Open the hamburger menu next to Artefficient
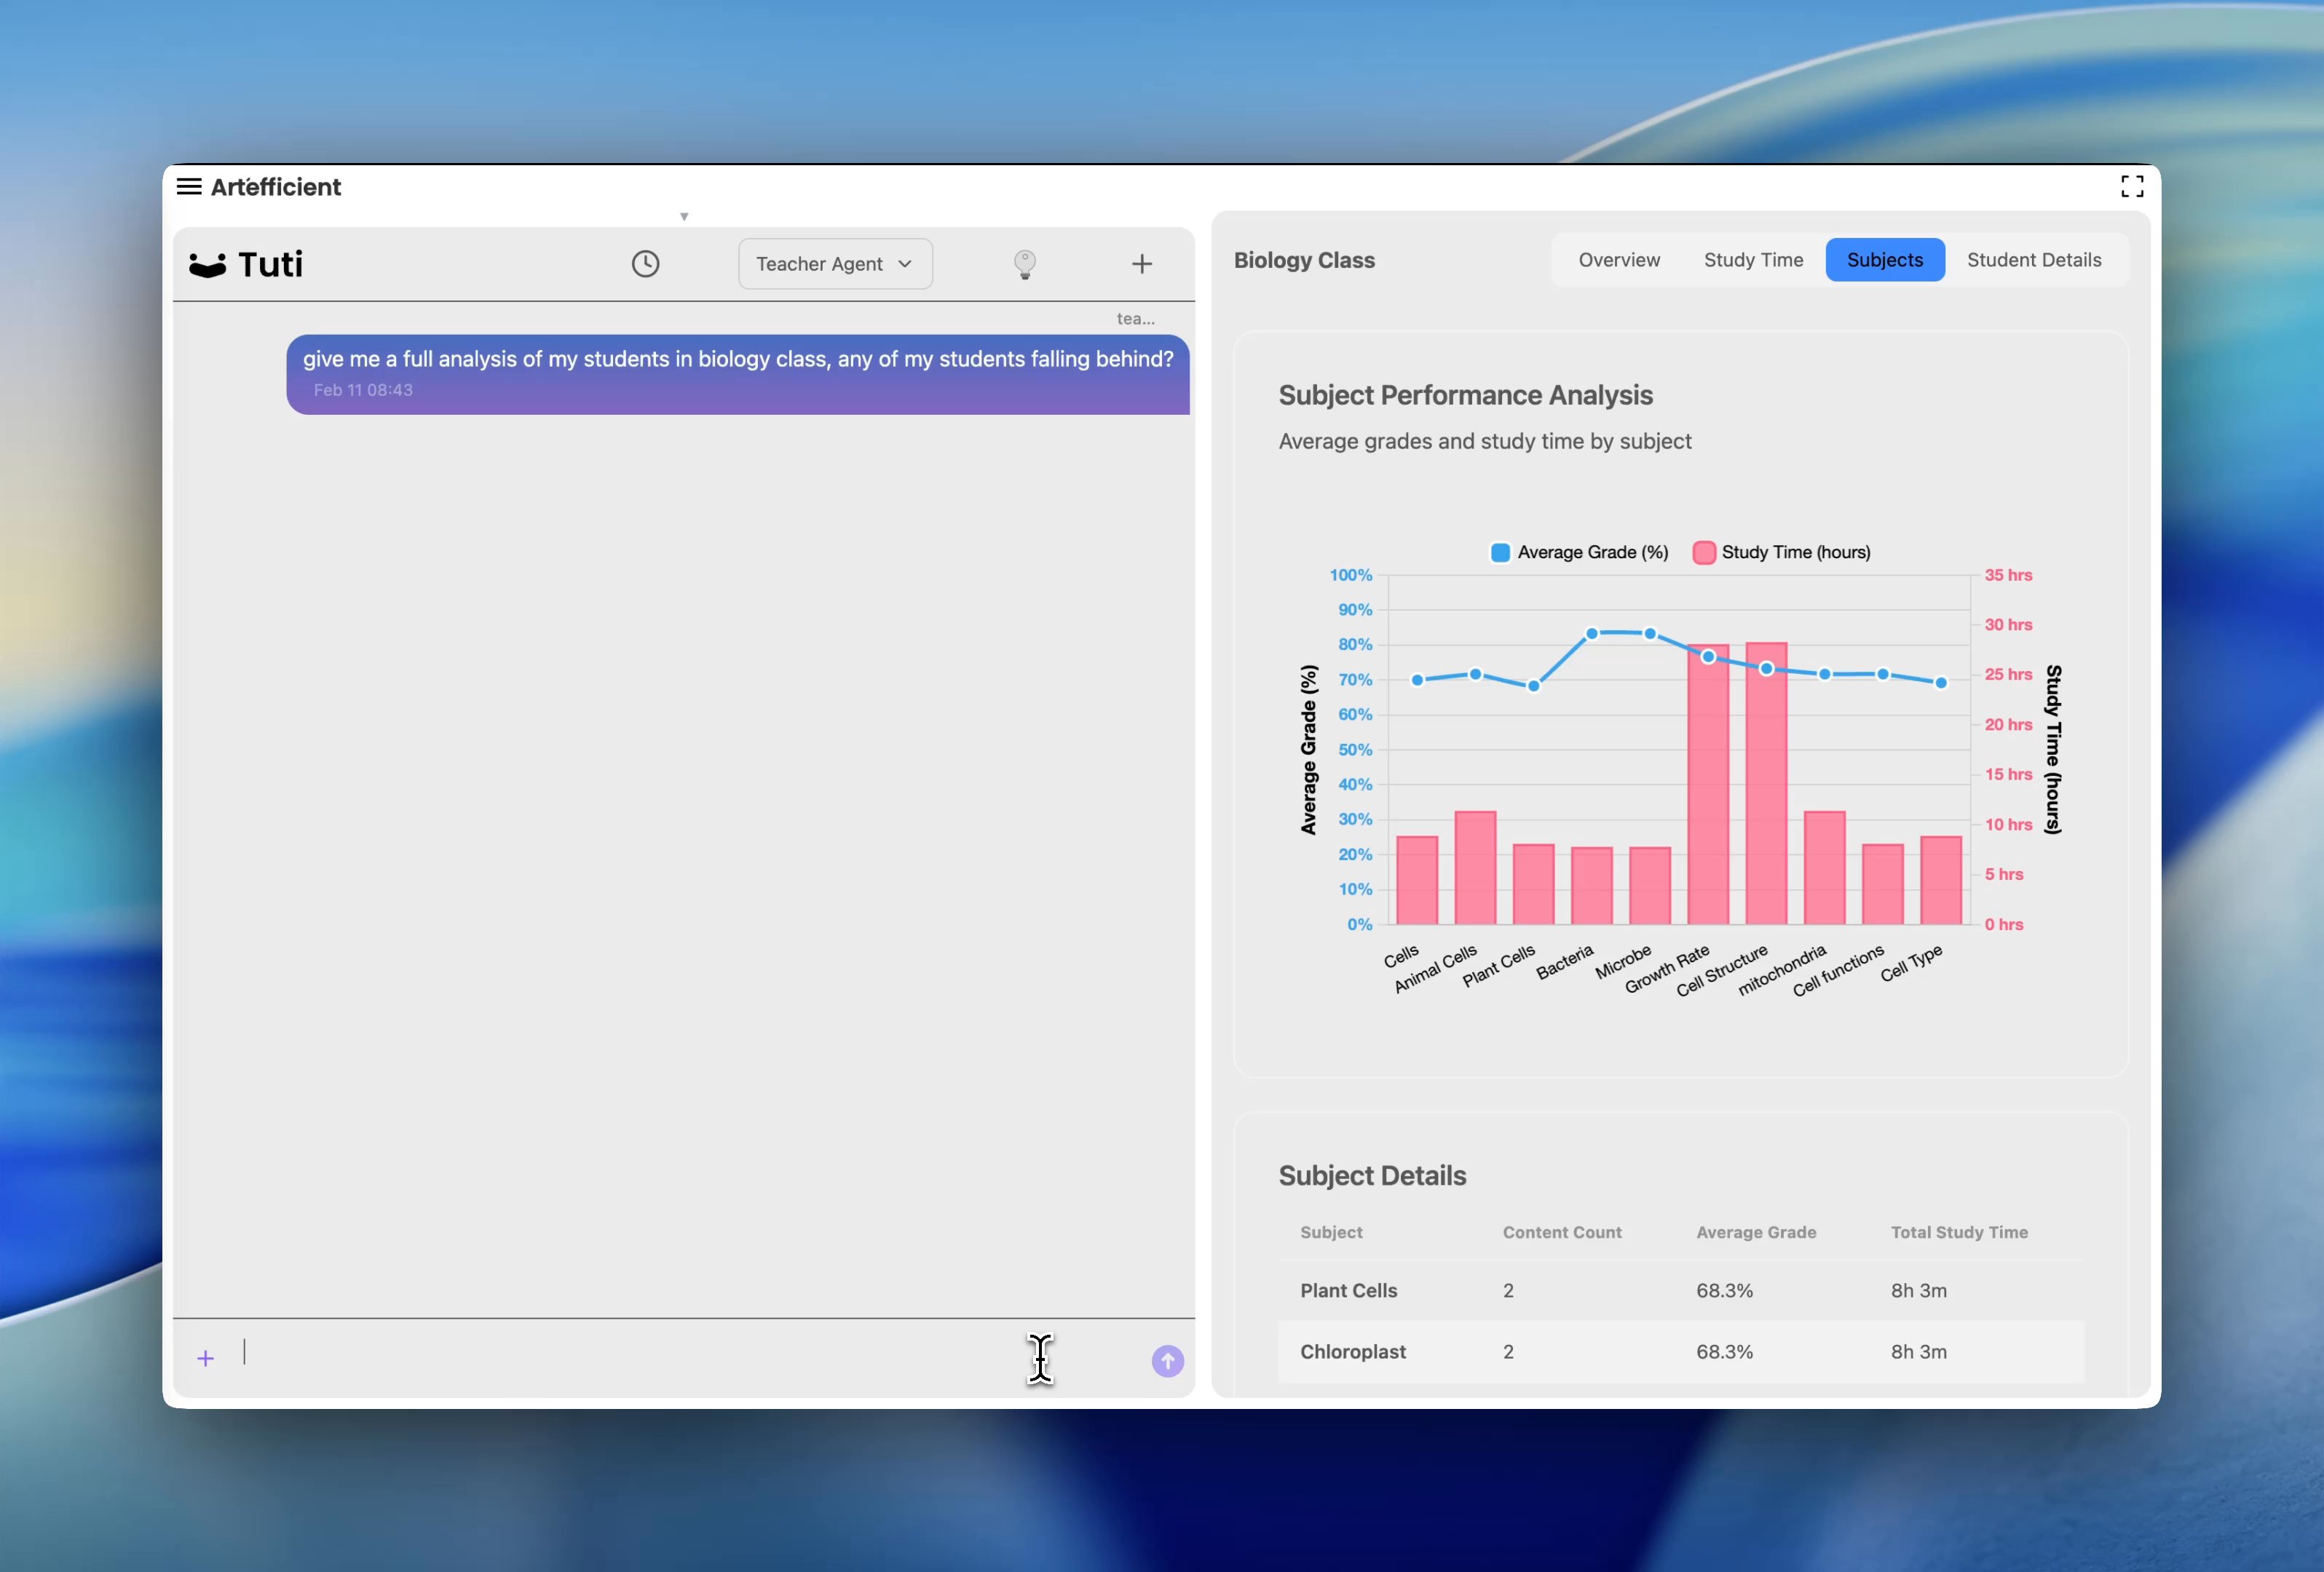This screenshot has width=2324, height=1572. pos(189,187)
